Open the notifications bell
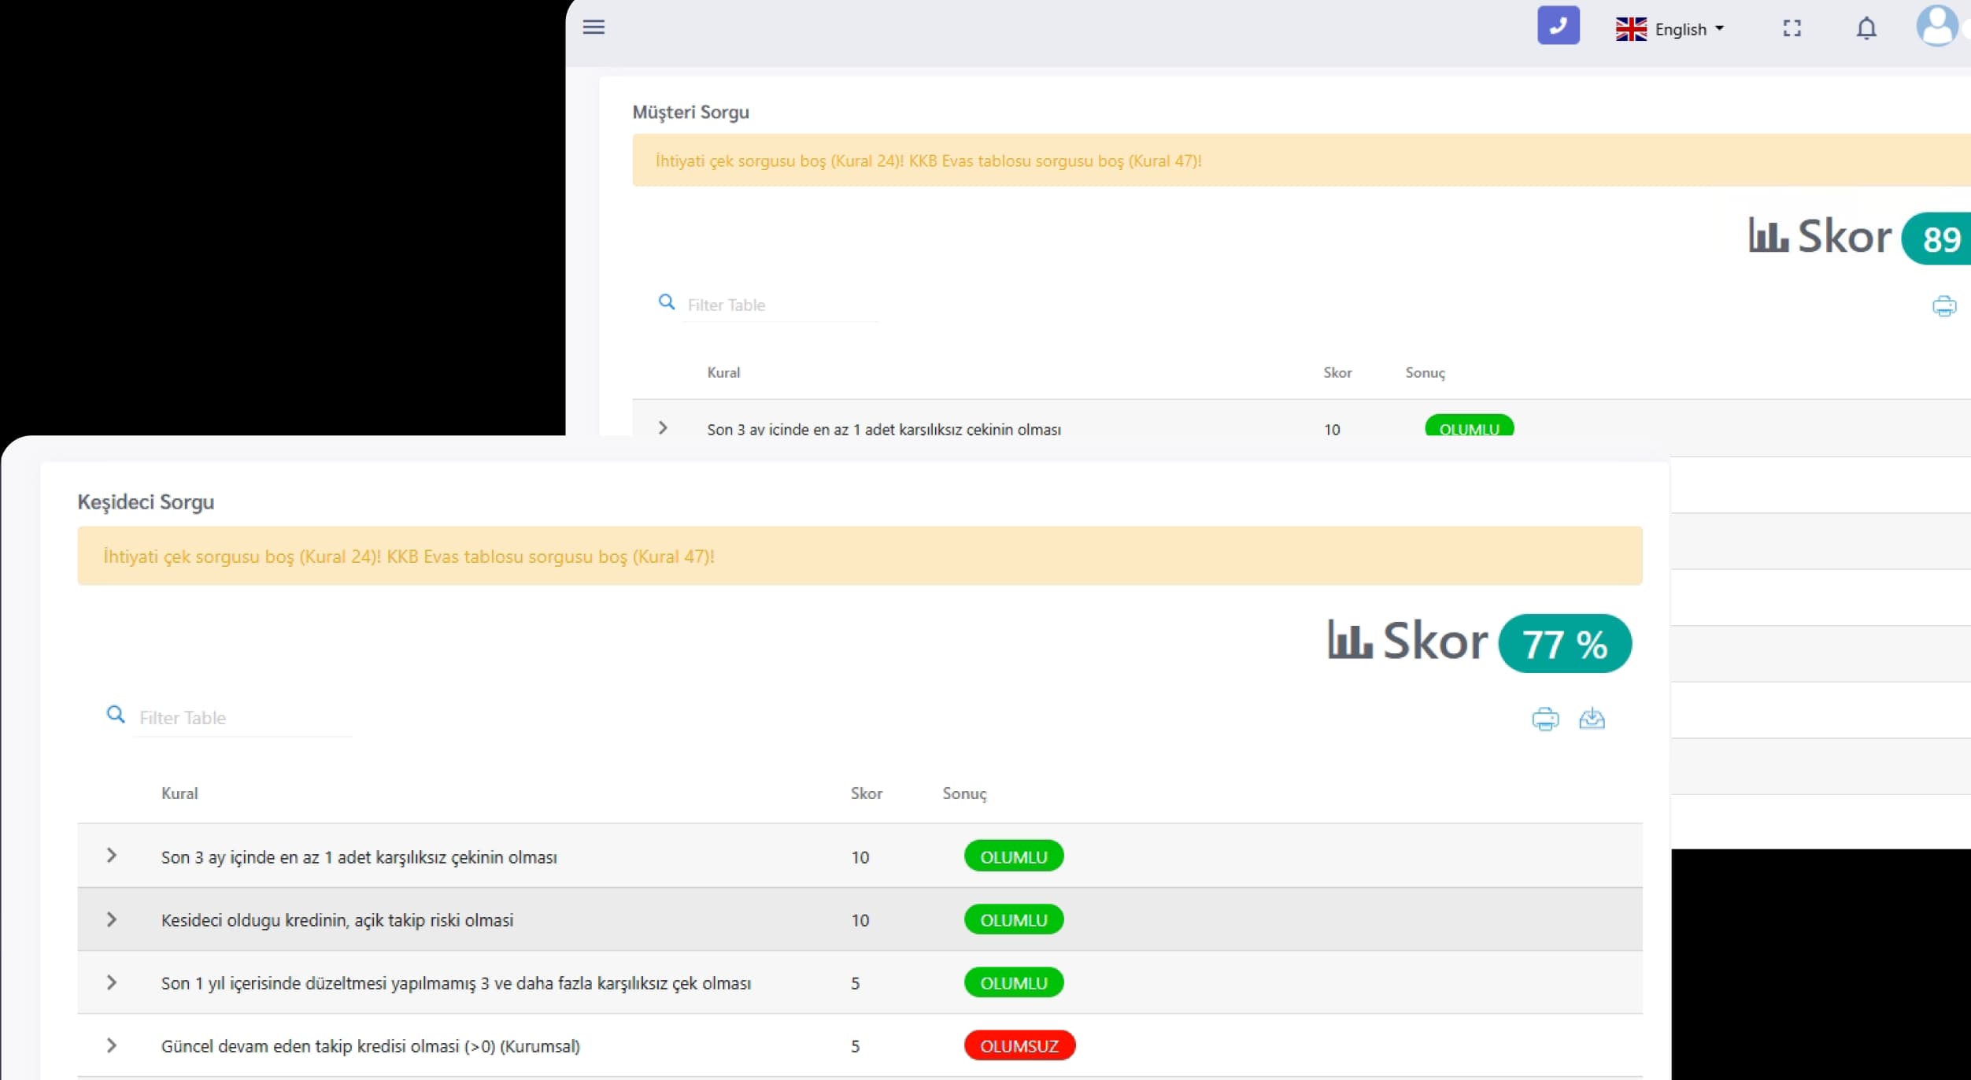Image resolution: width=1971 pixels, height=1080 pixels. [1866, 29]
